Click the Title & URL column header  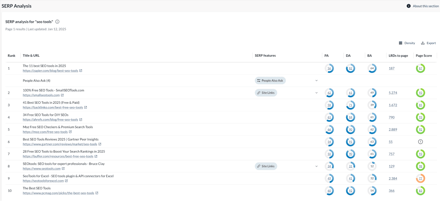[31, 56]
